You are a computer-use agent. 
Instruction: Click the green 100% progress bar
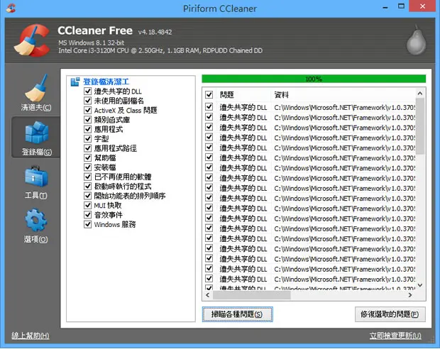coord(314,79)
